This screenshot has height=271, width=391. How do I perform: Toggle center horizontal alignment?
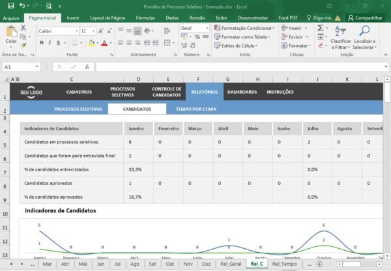[129, 43]
